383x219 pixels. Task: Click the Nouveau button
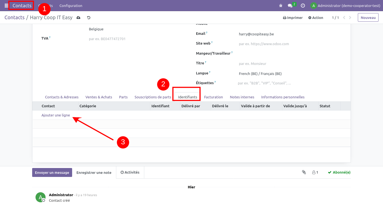pyautogui.click(x=368, y=18)
